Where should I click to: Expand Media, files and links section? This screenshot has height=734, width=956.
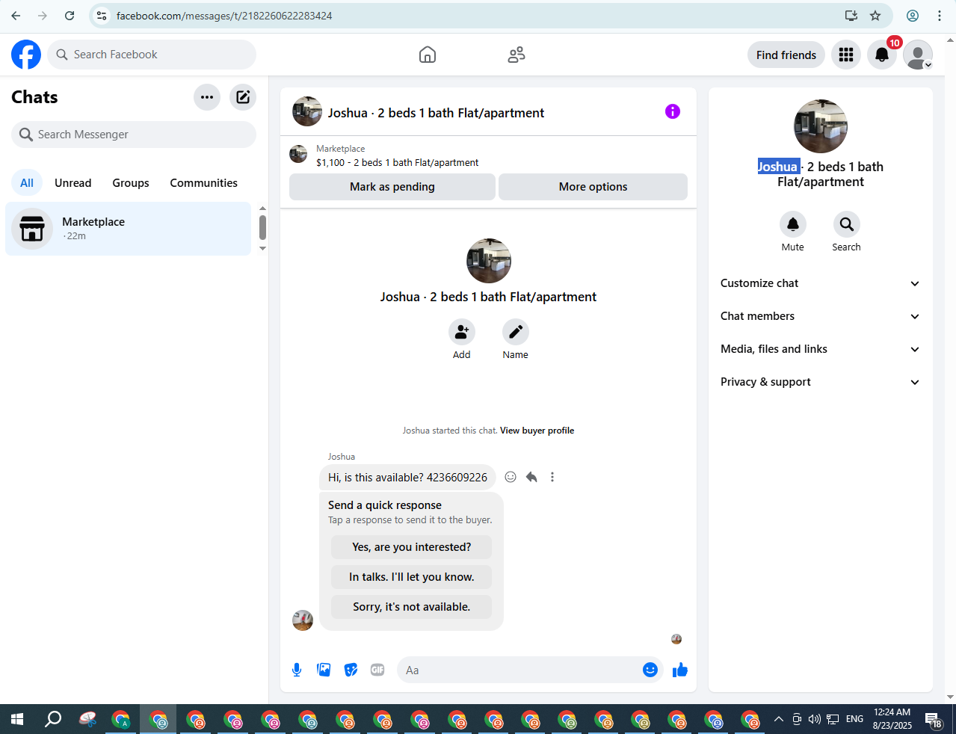click(x=821, y=349)
